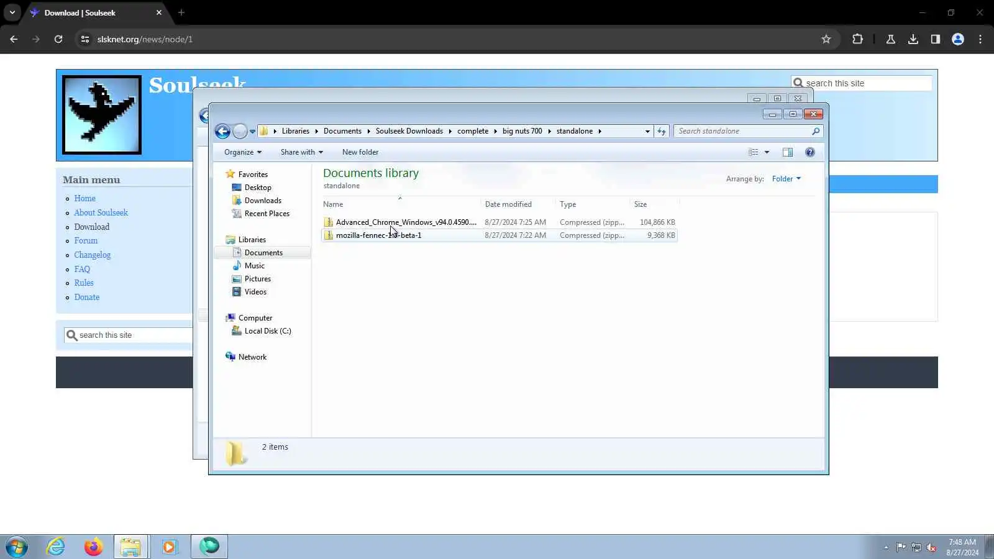994x559 pixels.
Task: Open the Chrome downloads tray icon
Action: 913,39
